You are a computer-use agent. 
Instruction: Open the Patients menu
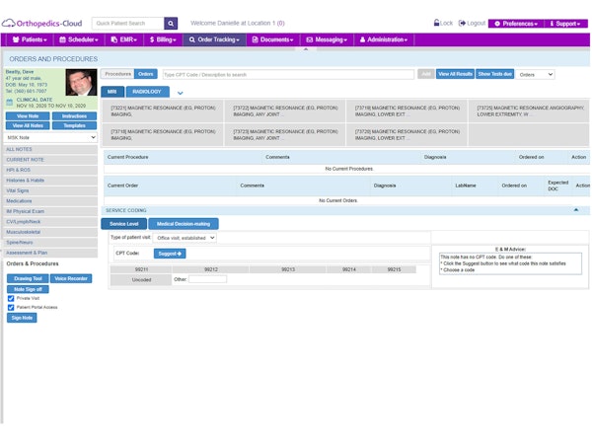pyautogui.click(x=30, y=39)
